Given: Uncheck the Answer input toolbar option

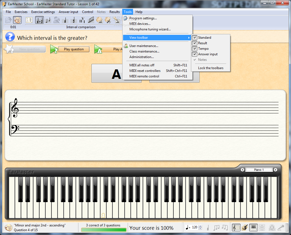Looking at the screenshot, I should tap(211, 54).
